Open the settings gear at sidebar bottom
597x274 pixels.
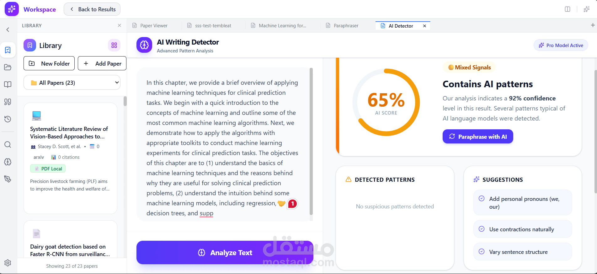(8, 263)
